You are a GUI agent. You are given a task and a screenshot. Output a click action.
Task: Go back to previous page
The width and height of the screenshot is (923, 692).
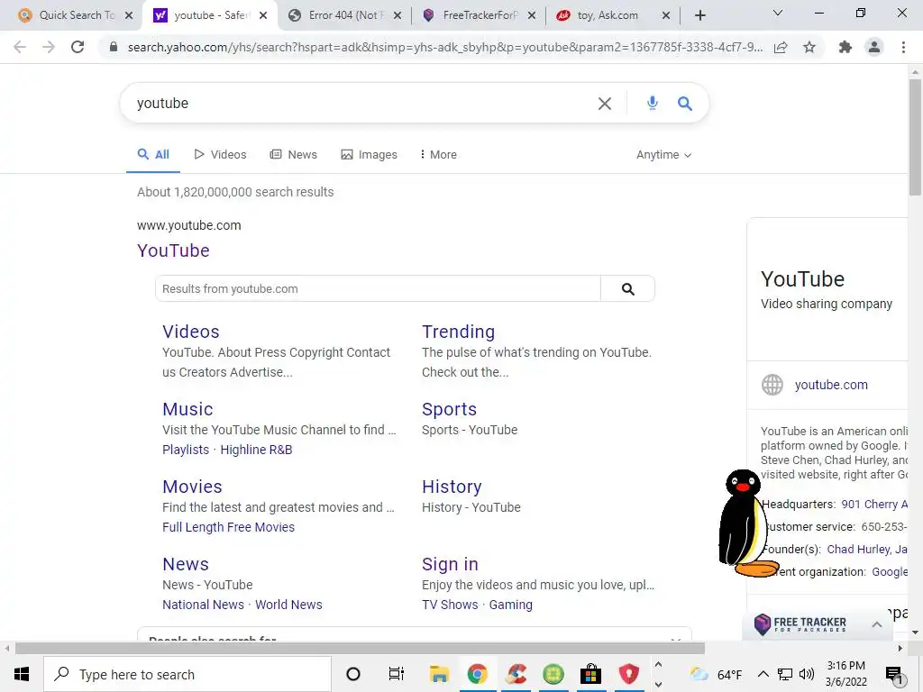coord(20,47)
